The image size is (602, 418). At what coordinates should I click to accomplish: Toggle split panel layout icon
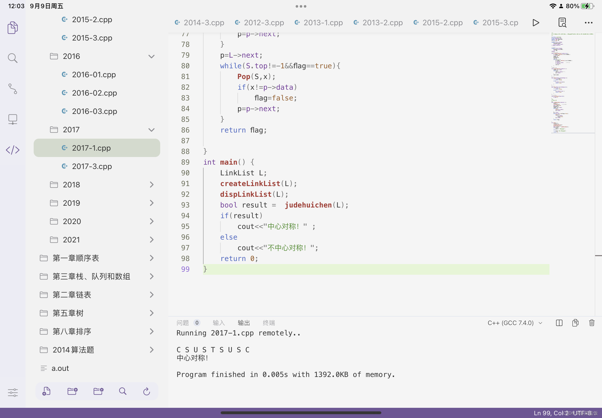point(559,323)
